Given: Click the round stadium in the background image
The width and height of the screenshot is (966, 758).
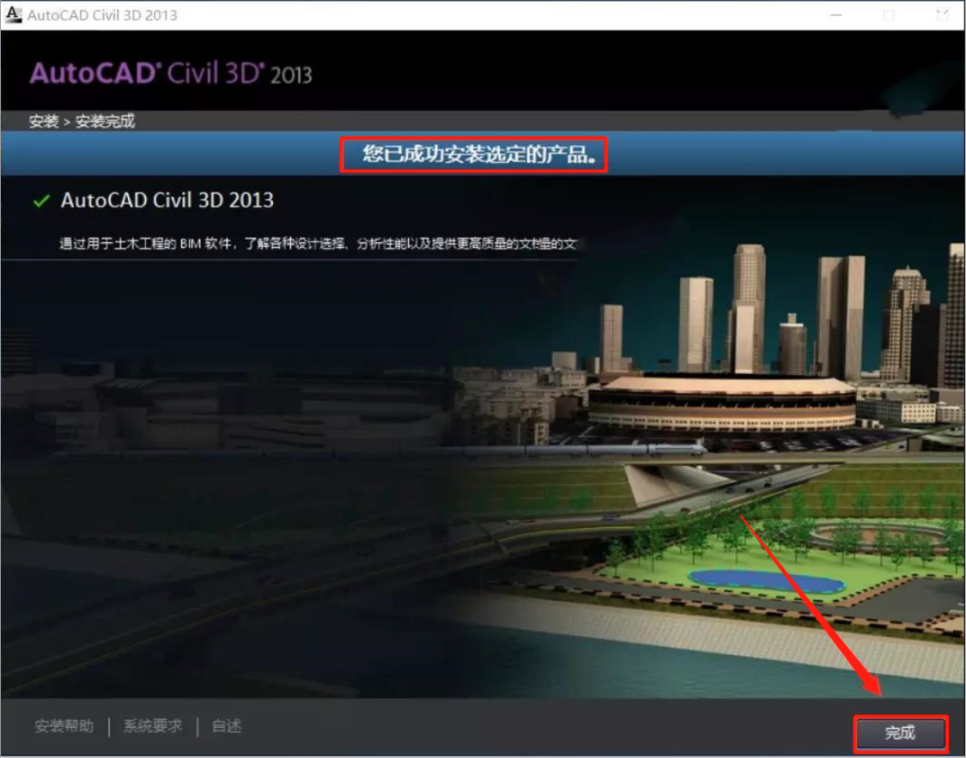Looking at the screenshot, I should click(721, 403).
